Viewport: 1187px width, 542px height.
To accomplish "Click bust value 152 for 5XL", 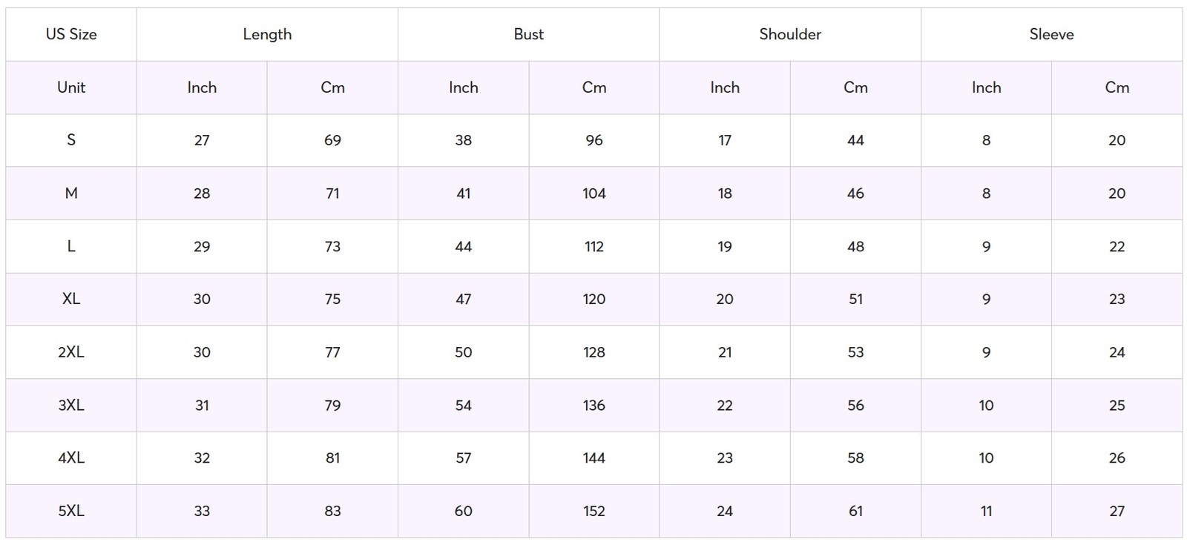I will pyautogui.click(x=594, y=511).
